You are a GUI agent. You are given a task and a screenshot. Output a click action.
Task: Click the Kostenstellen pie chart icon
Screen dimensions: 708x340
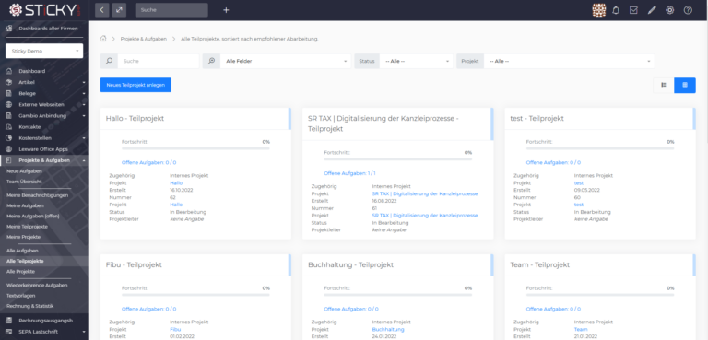(8, 137)
